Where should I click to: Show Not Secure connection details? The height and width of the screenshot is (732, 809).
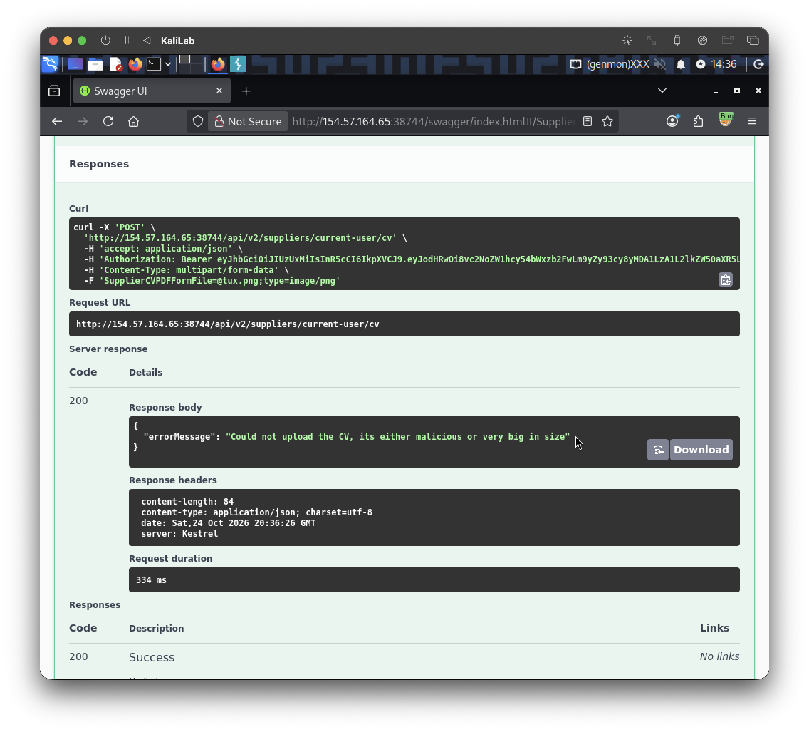point(247,121)
